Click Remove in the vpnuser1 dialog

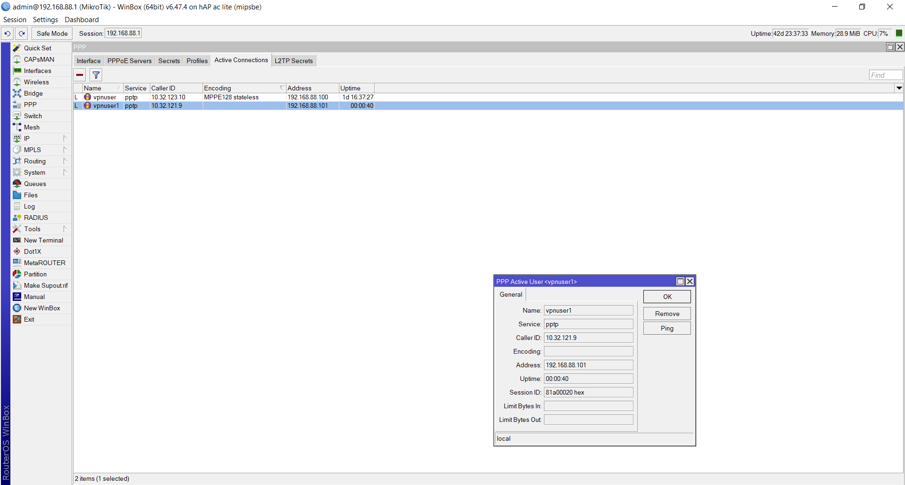667,314
